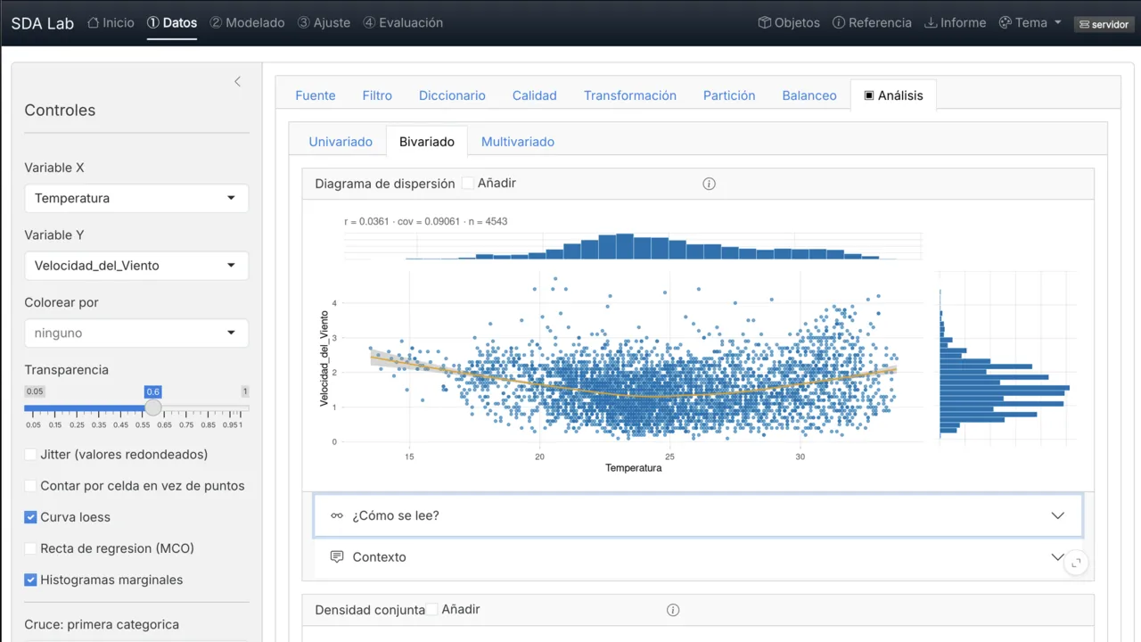Open step 4 Evaluación
The width and height of the screenshot is (1141, 642).
pyautogui.click(x=403, y=22)
